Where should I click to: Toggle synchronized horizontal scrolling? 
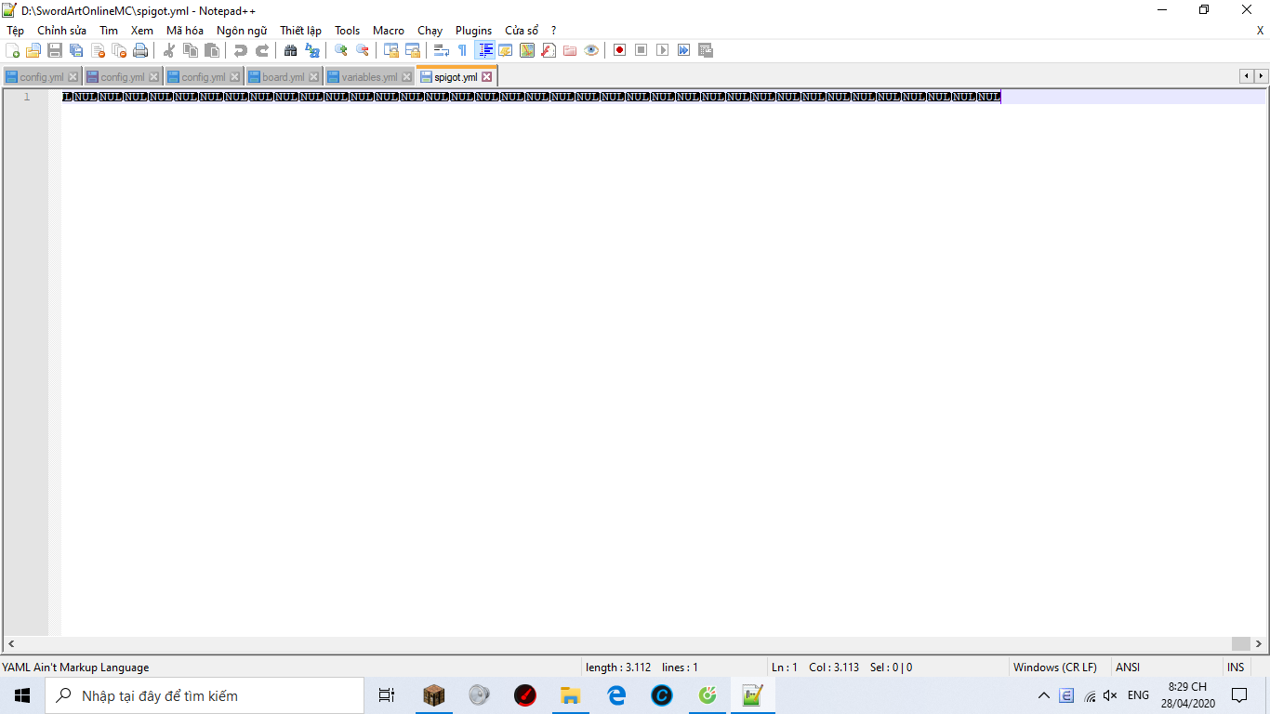click(x=413, y=50)
